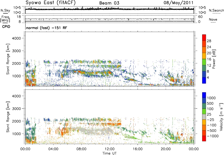The width and height of the screenshot is (224, 155).
Task: Click the plot title "Syowa East (fitACF)"
Action: point(51,3)
